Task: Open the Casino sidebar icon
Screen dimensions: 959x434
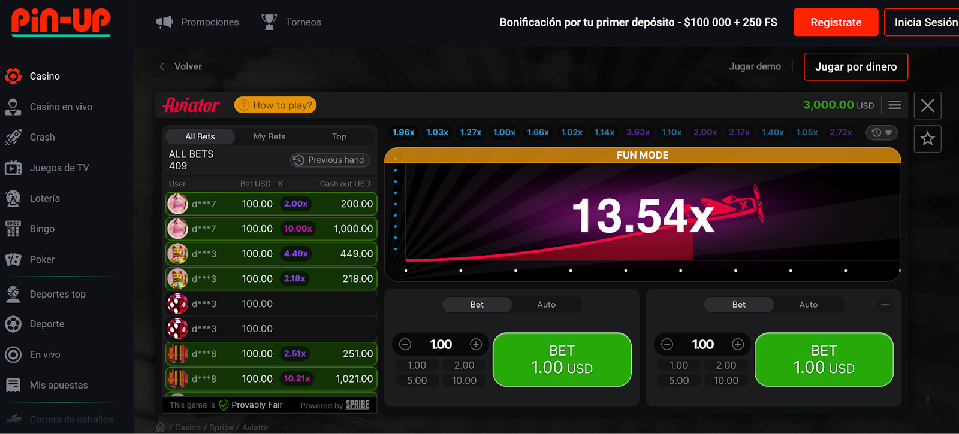Action: [13, 76]
